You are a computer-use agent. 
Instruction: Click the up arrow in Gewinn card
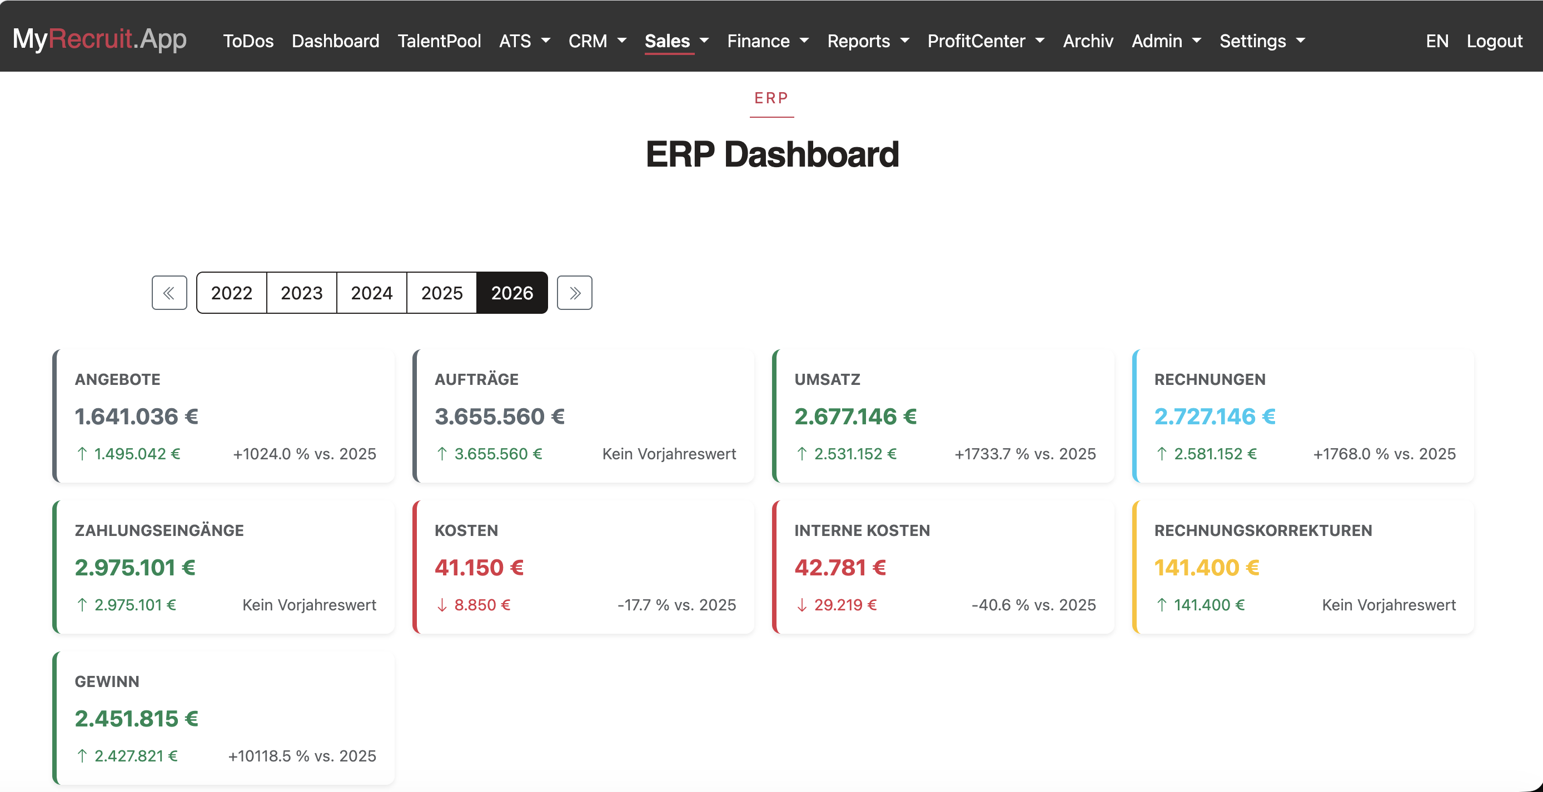[x=83, y=756]
